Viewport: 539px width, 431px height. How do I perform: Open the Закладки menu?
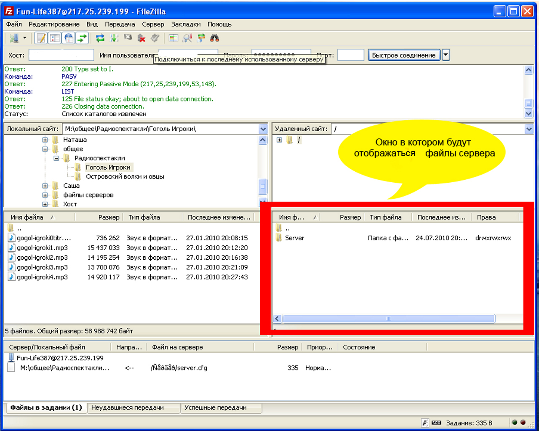pos(186,24)
